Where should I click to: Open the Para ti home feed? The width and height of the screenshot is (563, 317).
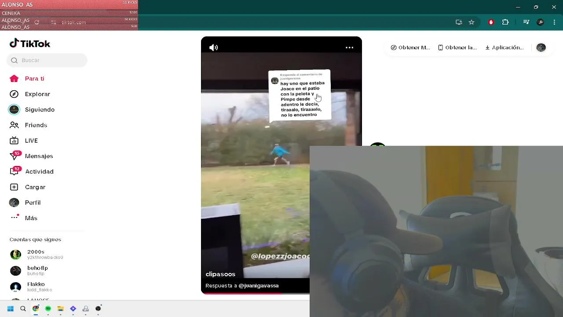(27, 78)
